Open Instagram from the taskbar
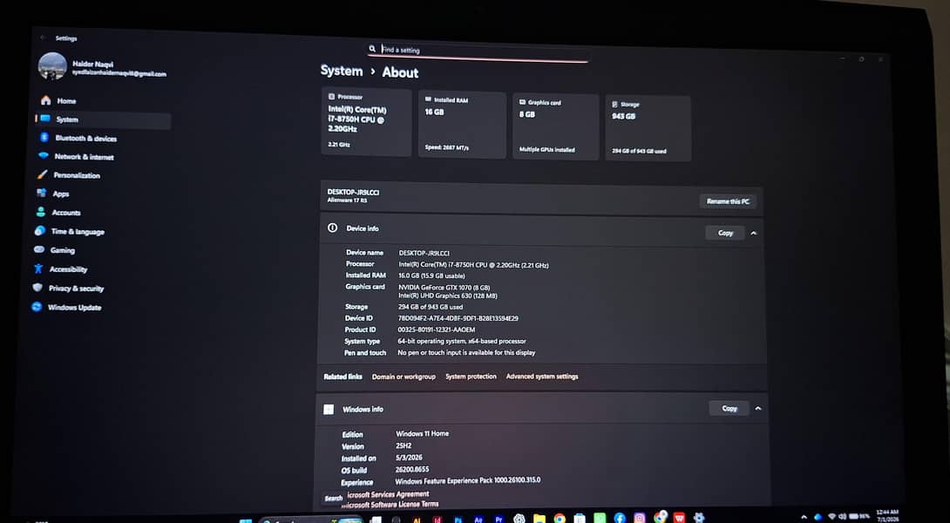 click(639, 518)
